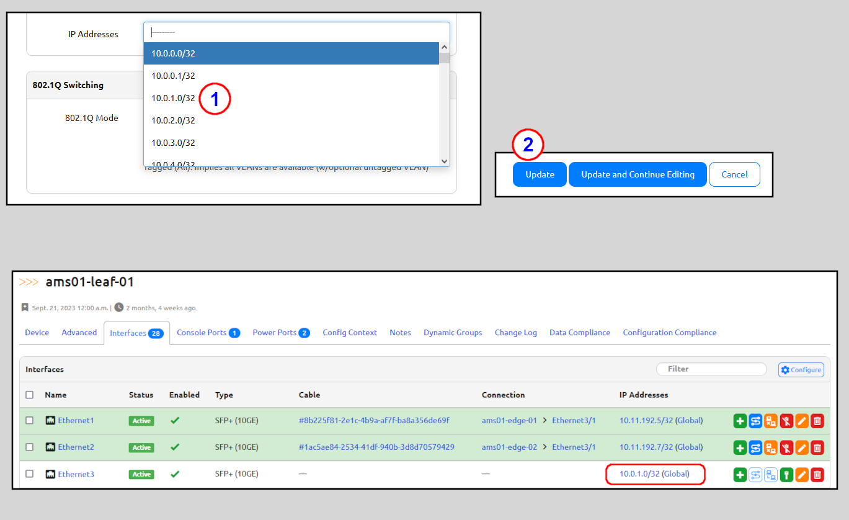849x520 pixels.
Task: Click the Update and Continue Editing button
Action: point(637,174)
